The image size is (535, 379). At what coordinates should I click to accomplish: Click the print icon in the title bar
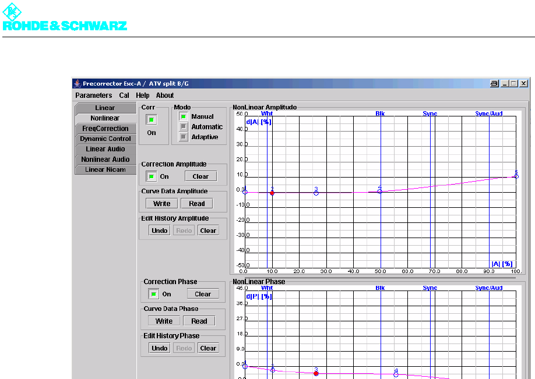coord(494,83)
